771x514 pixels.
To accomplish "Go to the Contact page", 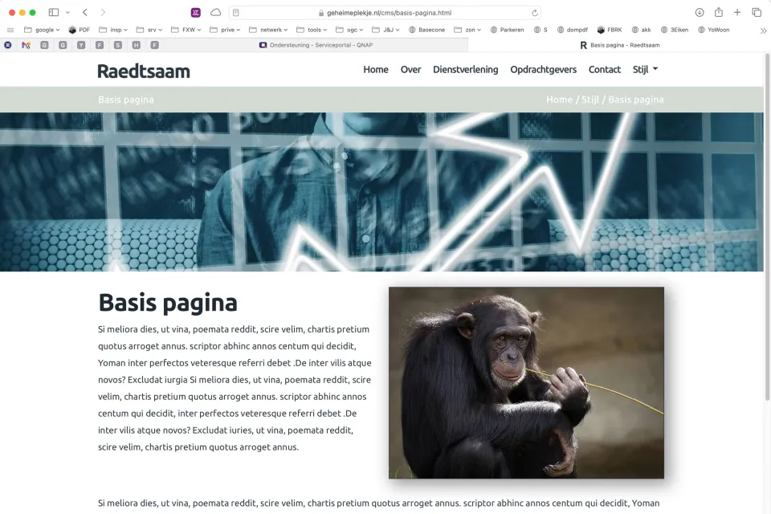I will pyautogui.click(x=605, y=70).
